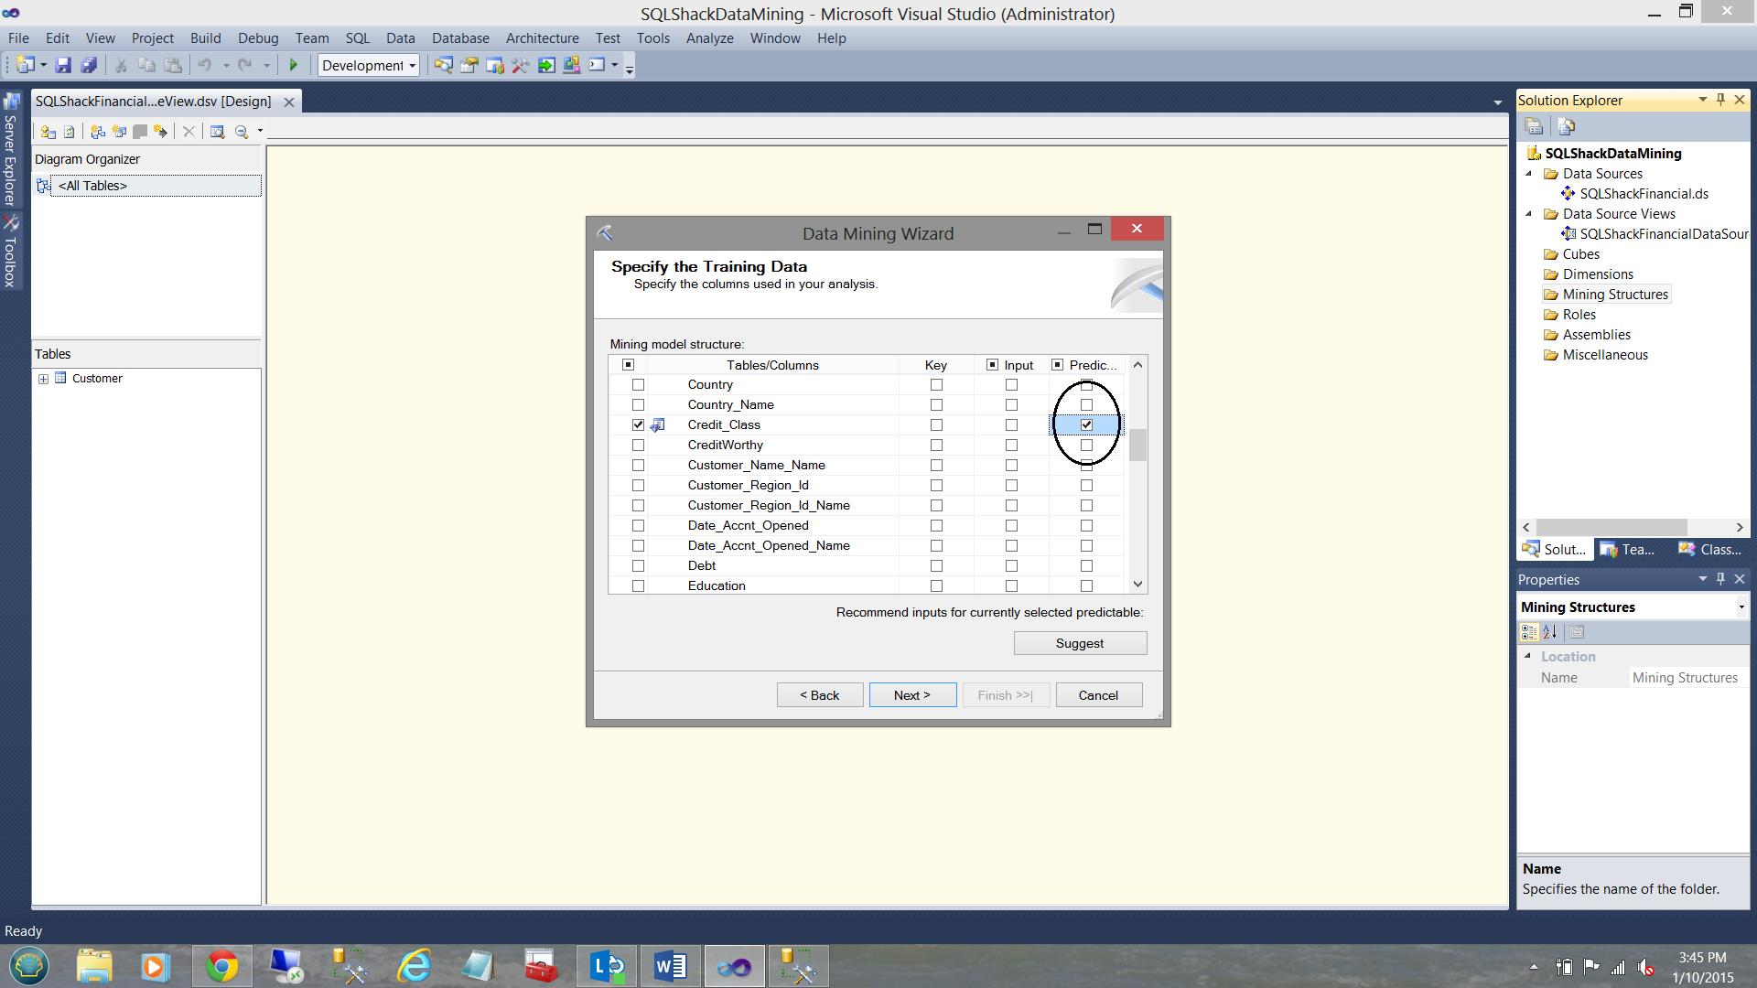Click the Suggest button

click(1080, 644)
